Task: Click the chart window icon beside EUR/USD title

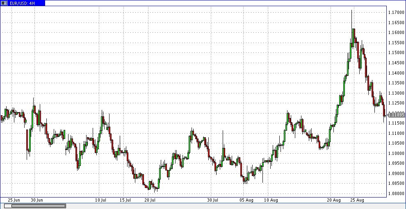Action: coord(3,3)
